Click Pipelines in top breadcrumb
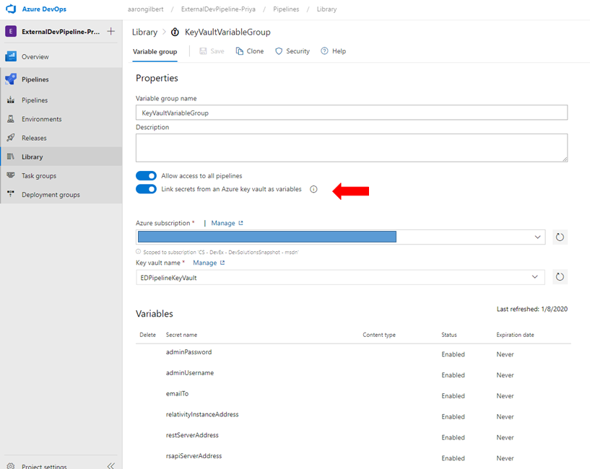 (x=286, y=9)
